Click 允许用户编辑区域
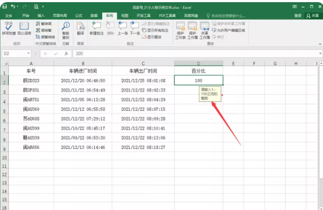This screenshot has width=323, height=210. tap(229, 30)
